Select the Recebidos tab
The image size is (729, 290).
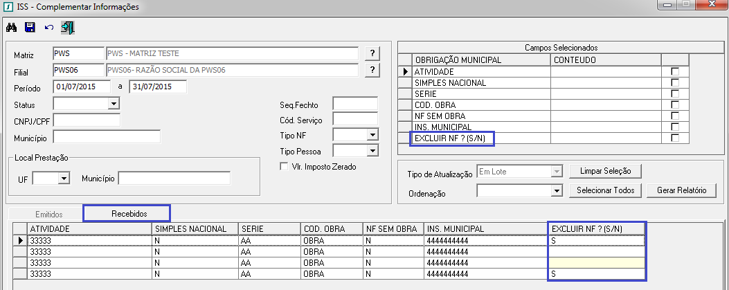click(125, 215)
